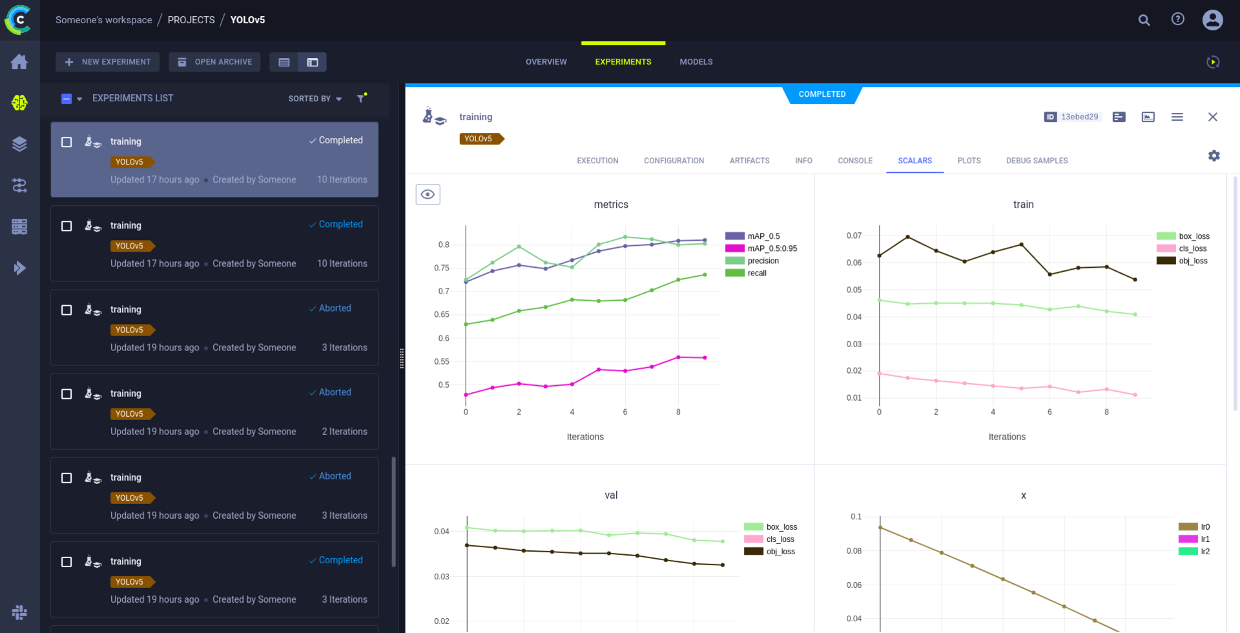Image resolution: width=1240 pixels, height=633 pixels.
Task: Click the auto-refresh icon near top right
Action: [1213, 62]
